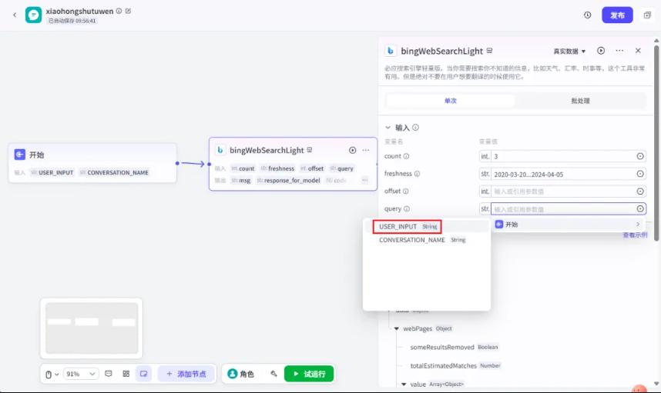Click the freshness date range field
The height and width of the screenshot is (393, 661).
coord(563,174)
